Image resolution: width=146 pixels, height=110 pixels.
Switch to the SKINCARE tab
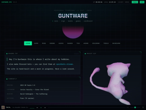(x=116, y=43)
